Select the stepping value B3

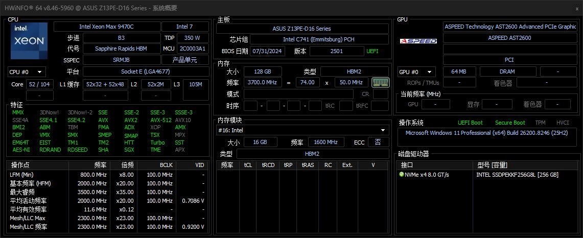[121, 38]
